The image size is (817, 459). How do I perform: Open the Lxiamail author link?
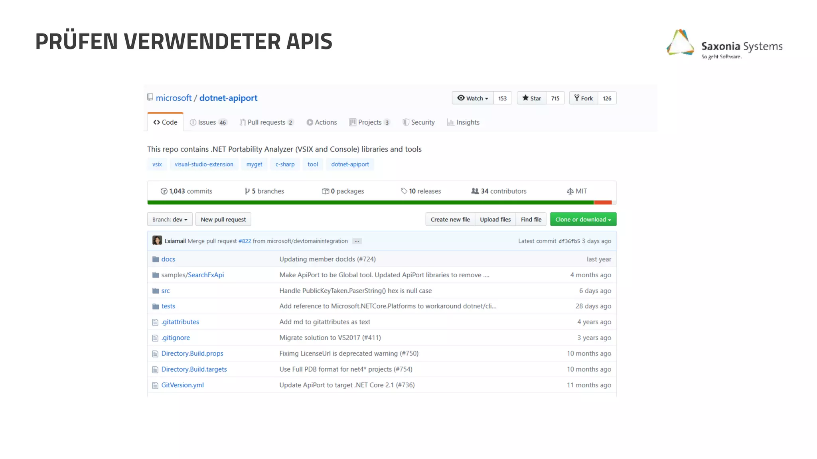pyautogui.click(x=175, y=241)
